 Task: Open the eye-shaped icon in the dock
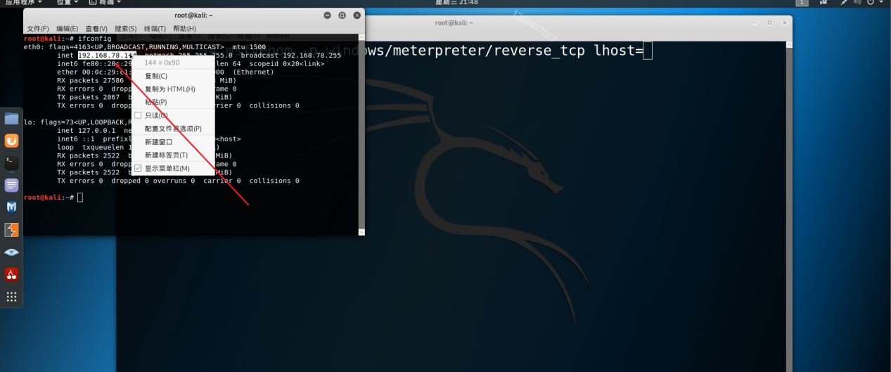[12, 252]
